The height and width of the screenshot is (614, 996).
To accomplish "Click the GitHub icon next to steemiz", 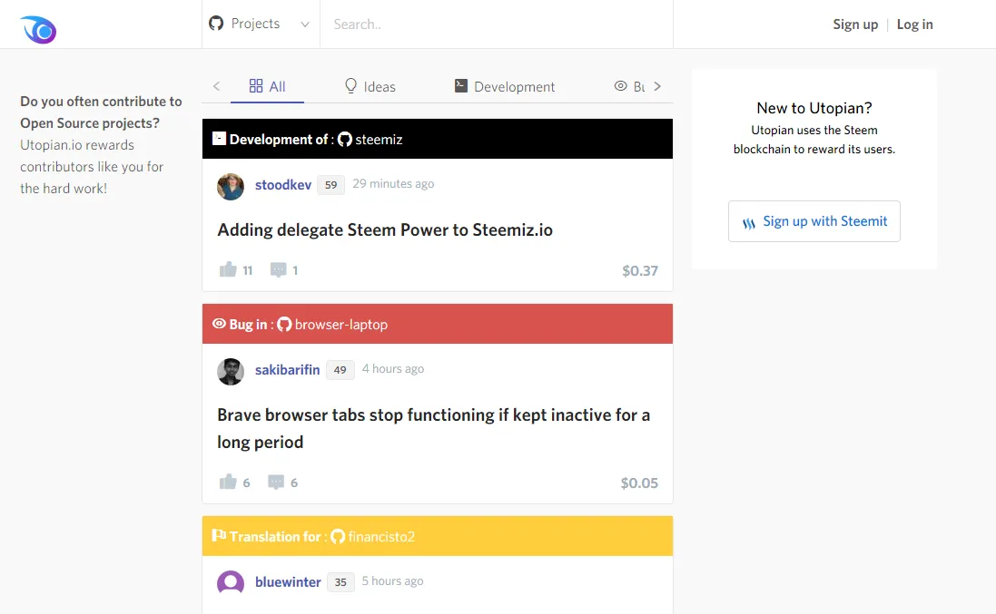I will (x=345, y=139).
